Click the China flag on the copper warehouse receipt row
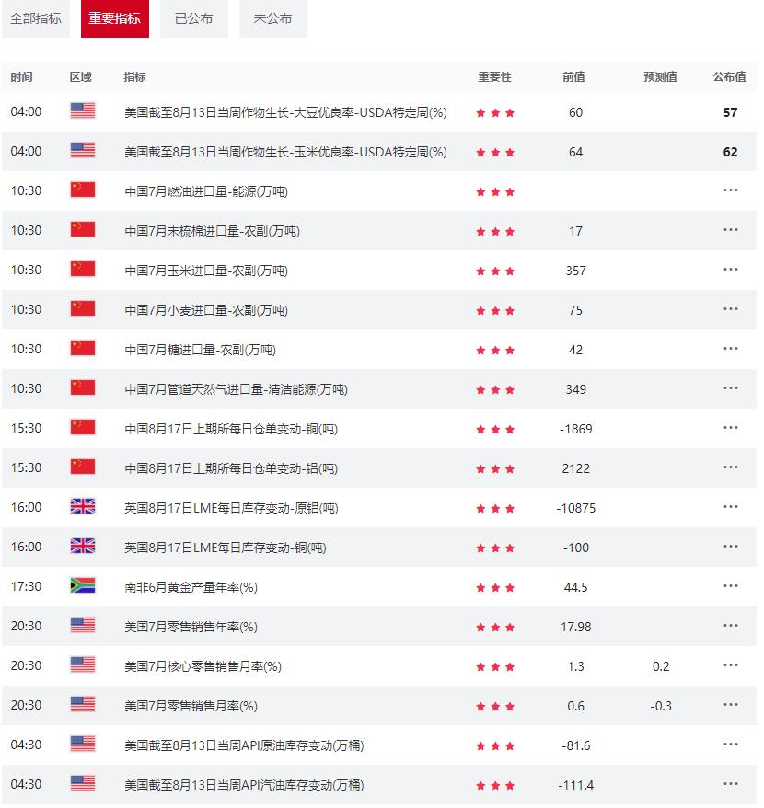Viewport: 764px width, 808px height. coord(82,428)
